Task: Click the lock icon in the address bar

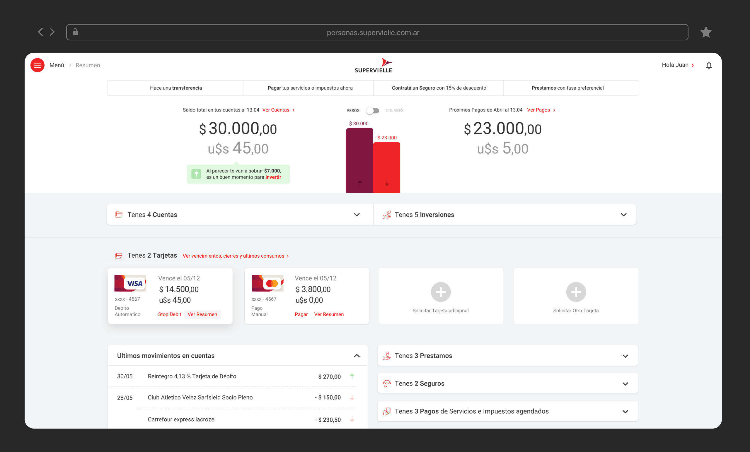Action: (76, 32)
